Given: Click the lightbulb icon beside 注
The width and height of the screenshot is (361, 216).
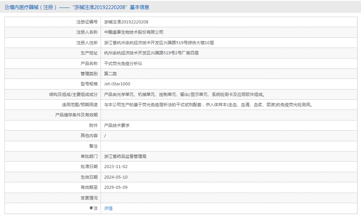Looking at the screenshot, I should click(91, 208).
